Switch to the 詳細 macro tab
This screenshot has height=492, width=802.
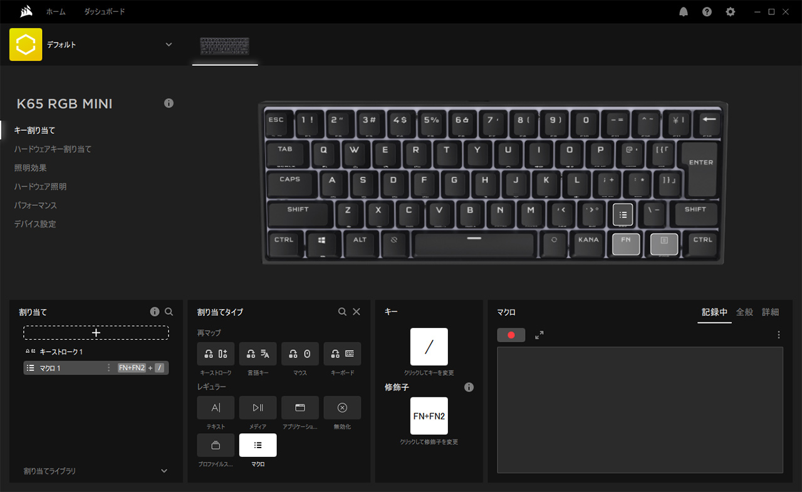(770, 312)
